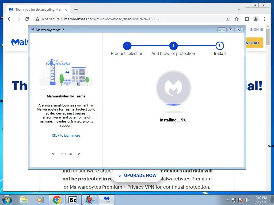
Task: Click the Chrome forward arrow
Action: click(x=18, y=19)
